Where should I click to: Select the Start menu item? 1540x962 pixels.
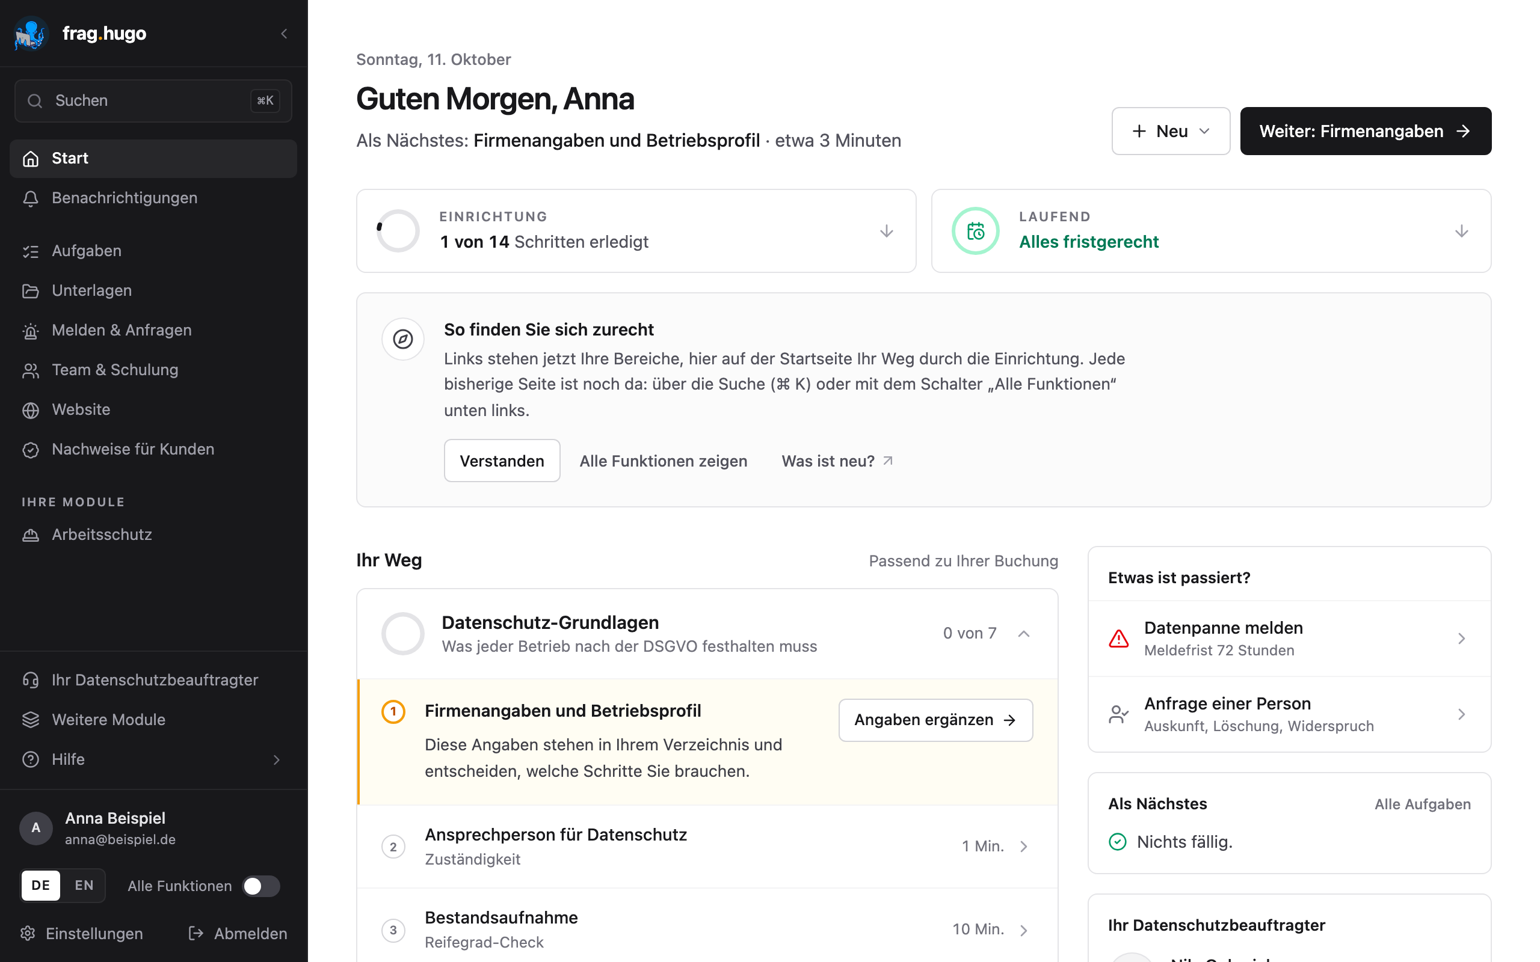tap(153, 158)
